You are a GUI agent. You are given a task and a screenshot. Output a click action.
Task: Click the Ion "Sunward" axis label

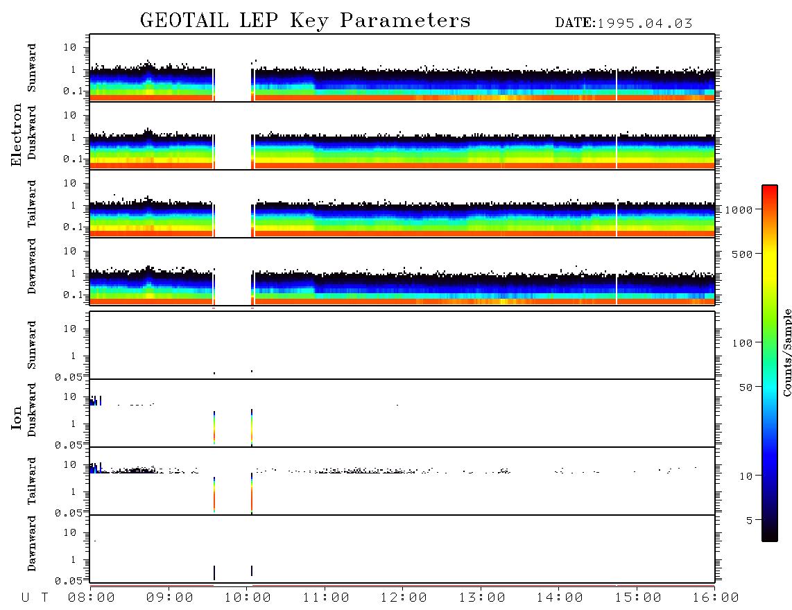point(32,345)
